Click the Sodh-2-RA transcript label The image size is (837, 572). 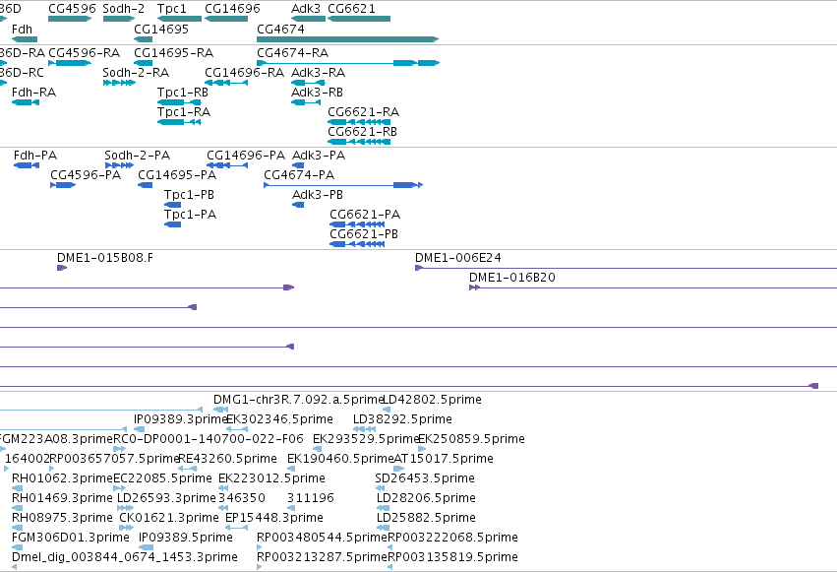pos(136,73)
